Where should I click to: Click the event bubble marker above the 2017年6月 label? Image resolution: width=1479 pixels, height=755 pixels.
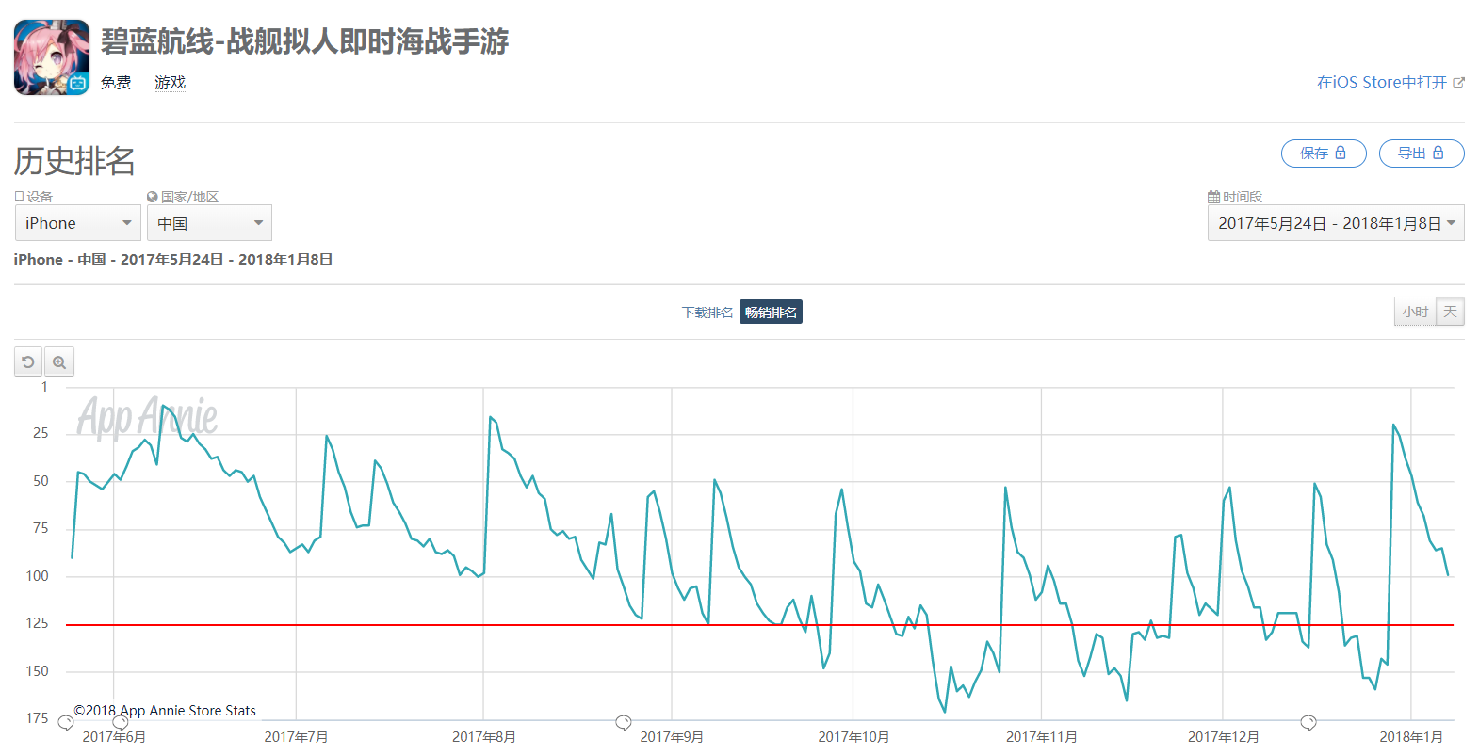coord(121,723)
